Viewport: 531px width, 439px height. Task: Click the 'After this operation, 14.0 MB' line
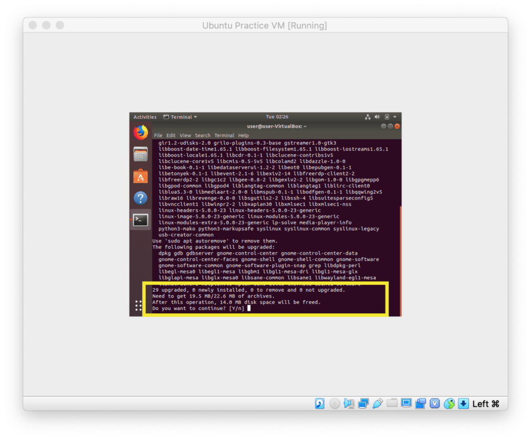(x=236, y=303)
